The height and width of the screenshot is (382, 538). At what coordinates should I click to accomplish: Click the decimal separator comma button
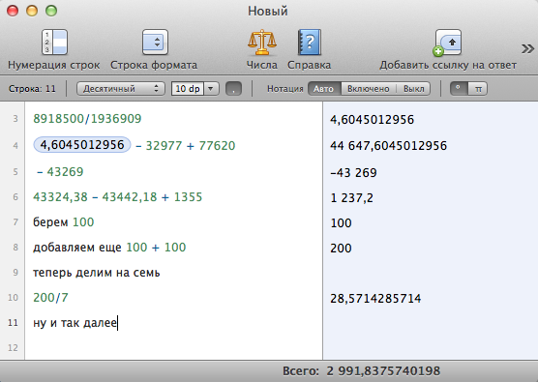click(x=233, y=89)
